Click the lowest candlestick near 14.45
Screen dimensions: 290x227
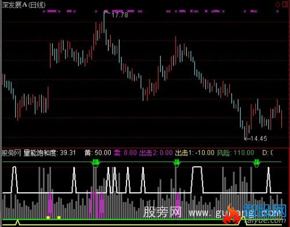[245, 133]
